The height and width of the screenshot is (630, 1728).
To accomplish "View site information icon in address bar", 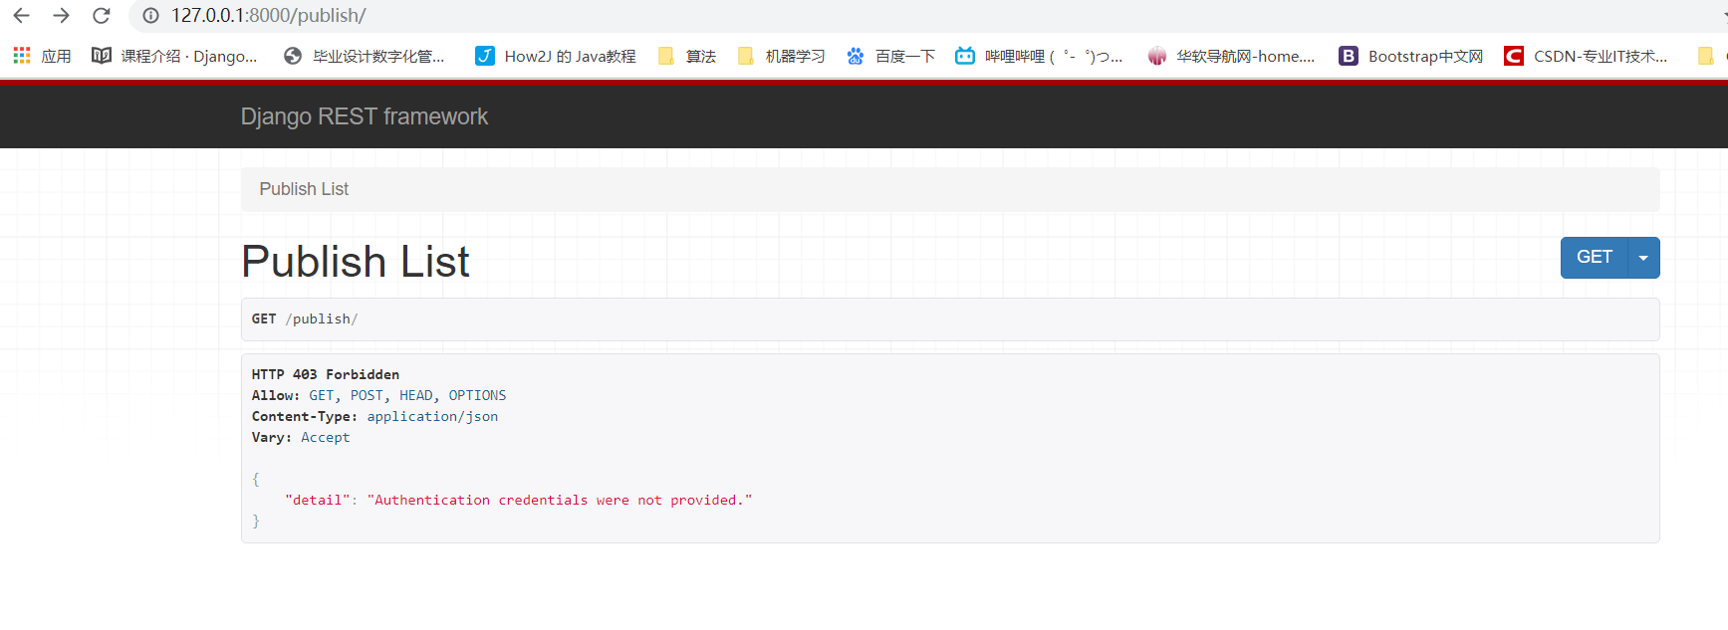I will point(150,16).
